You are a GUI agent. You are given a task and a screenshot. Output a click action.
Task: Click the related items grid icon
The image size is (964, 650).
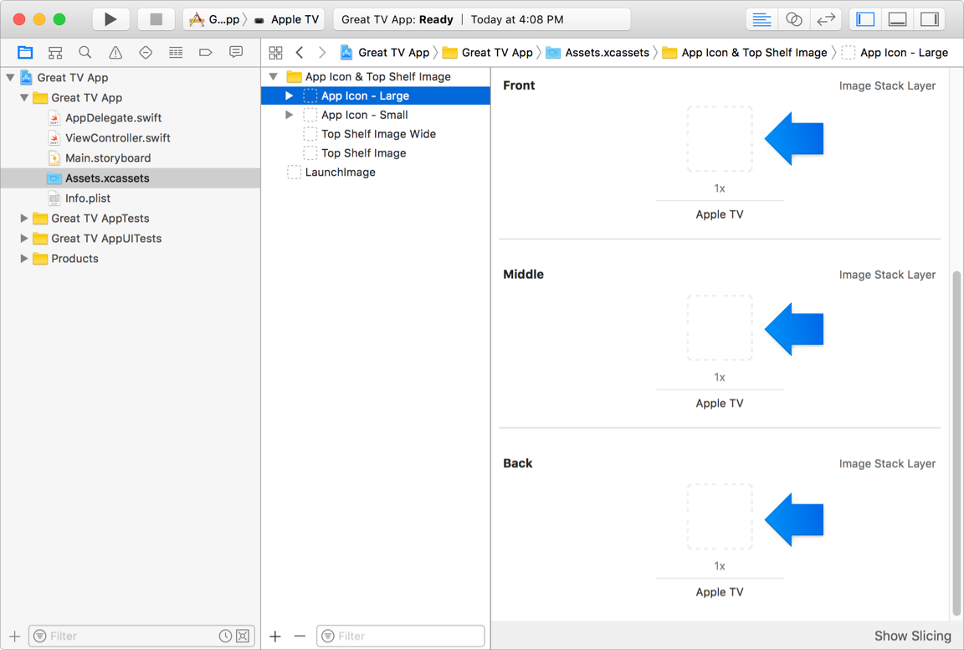tap(275, 53)
